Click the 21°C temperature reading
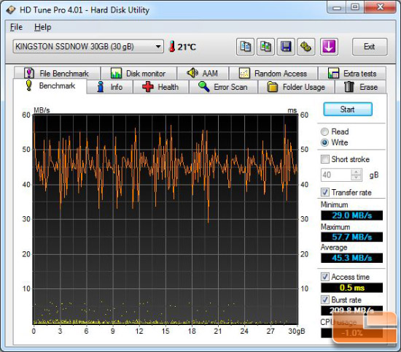Image resolution: width=401 pixels, height=352 pixels. pos(187,47)
